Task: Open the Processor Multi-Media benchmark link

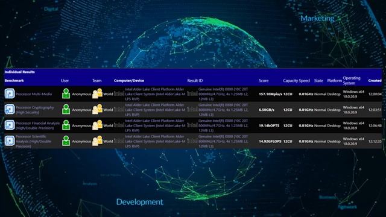Action: pos(34,94)
